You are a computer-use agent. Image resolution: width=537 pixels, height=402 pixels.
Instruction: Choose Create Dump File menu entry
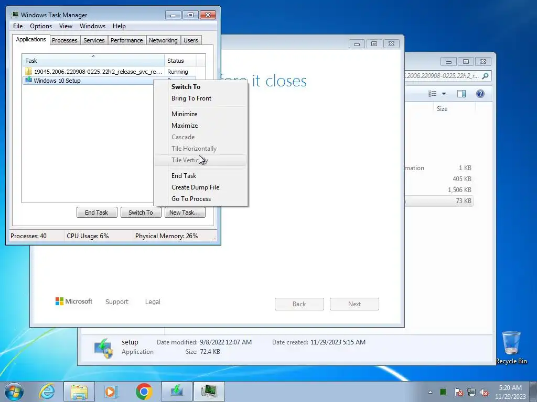[200, 187]
